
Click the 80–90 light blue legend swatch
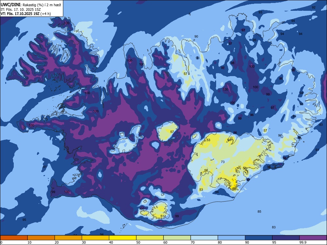[x=232, y=238]
